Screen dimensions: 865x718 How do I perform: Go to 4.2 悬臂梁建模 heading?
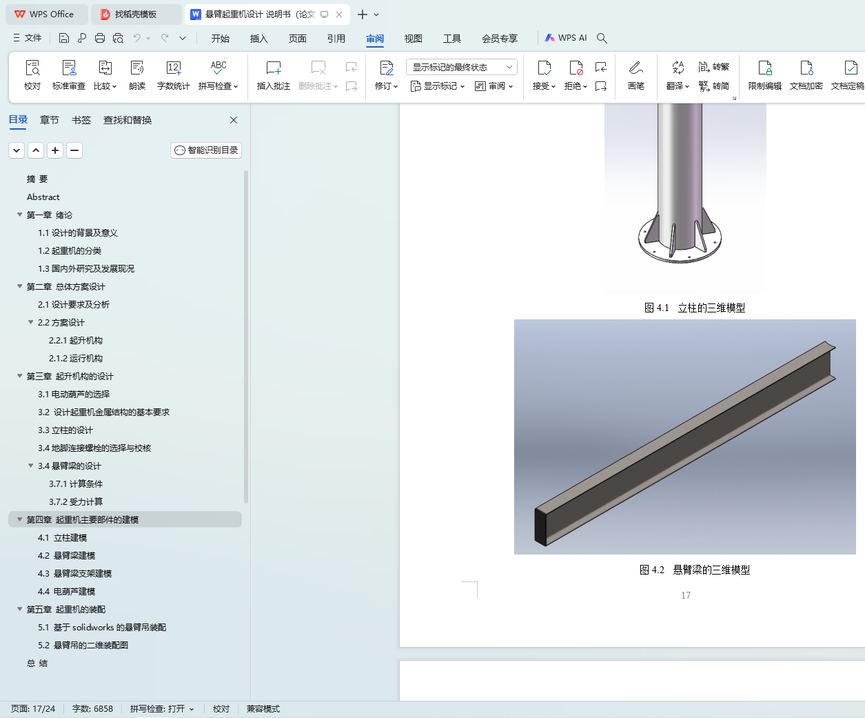(x=66, y=555)
